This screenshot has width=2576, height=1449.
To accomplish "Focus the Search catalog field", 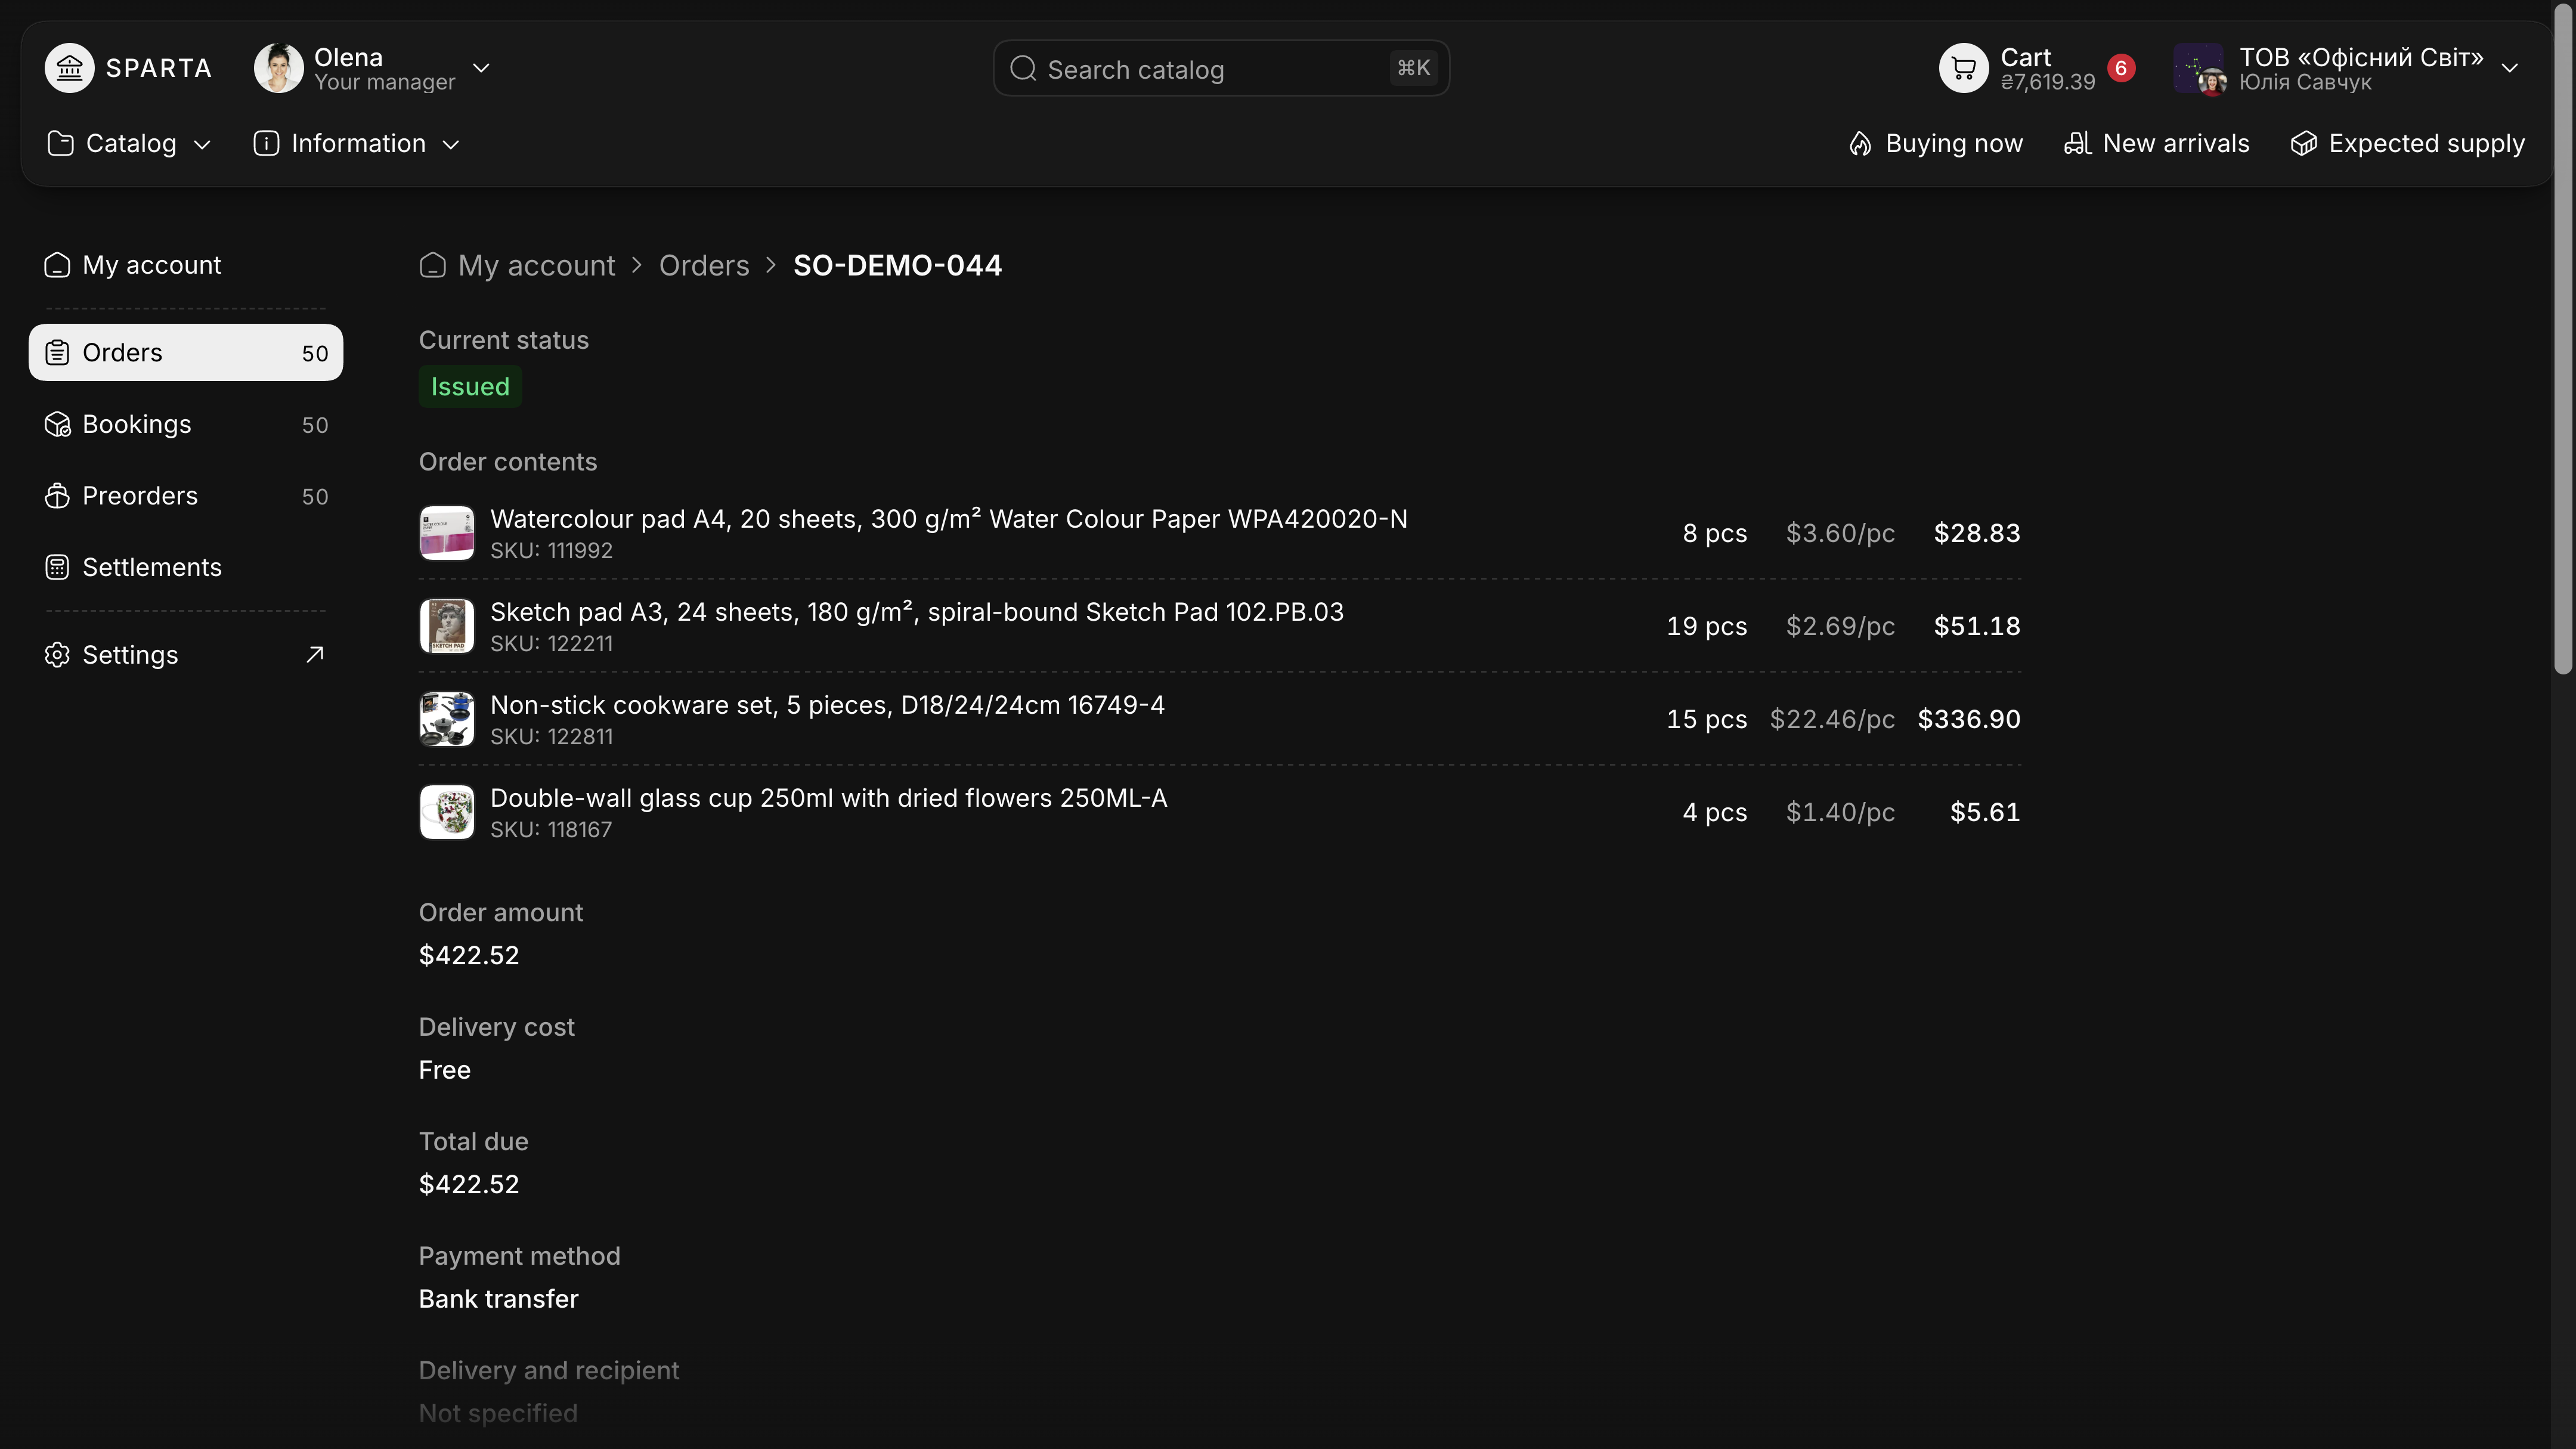I will point(1221,69).
